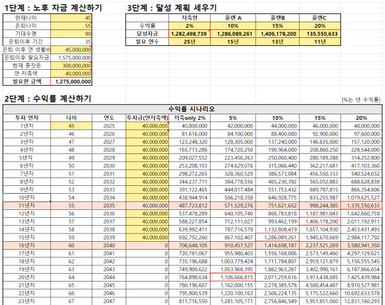385x305 pixels.
Task: Click the 20% value 3,580,941,350
Action: 362,245
